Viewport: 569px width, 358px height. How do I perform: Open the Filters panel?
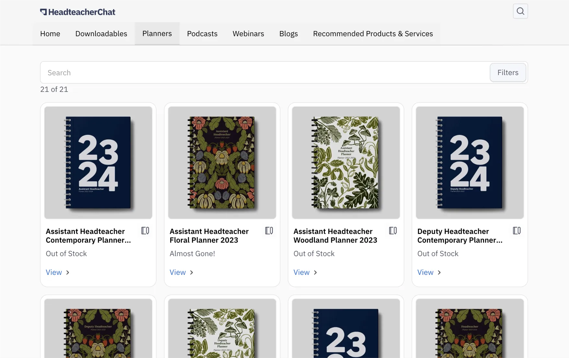point(507,72)
